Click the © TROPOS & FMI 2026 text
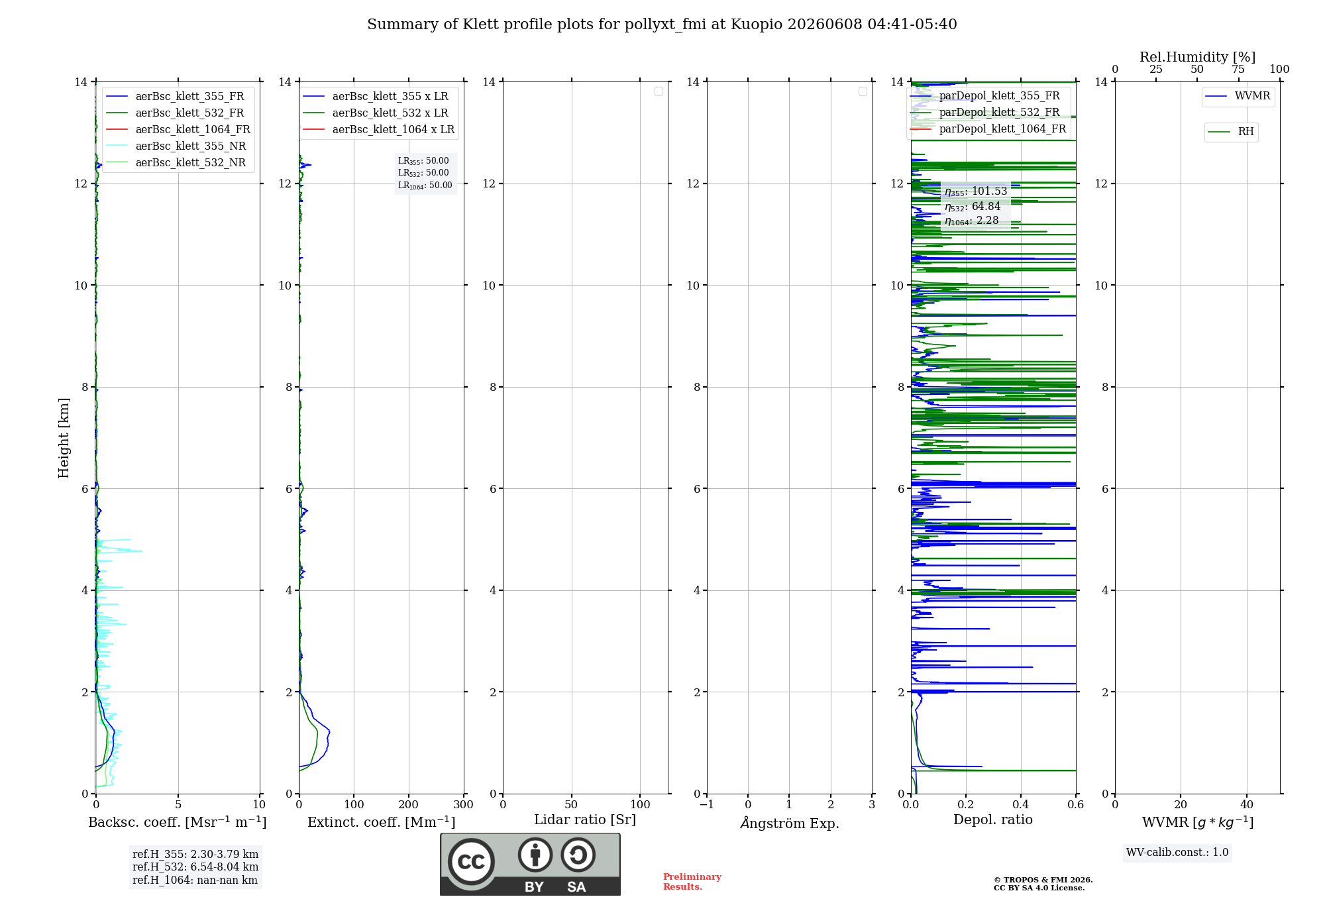The image size is (1325, 901). pyautogui.click(x=1043, y=880)
